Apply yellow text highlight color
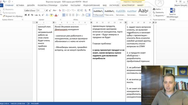The height and width of the screenshot is (105, 188). tap(51, 15)
